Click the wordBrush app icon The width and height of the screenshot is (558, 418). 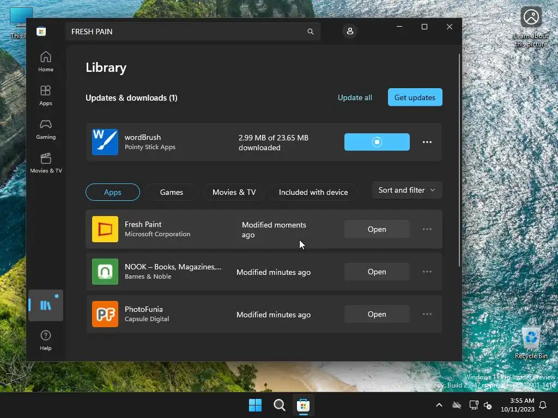tap(105, 142)
